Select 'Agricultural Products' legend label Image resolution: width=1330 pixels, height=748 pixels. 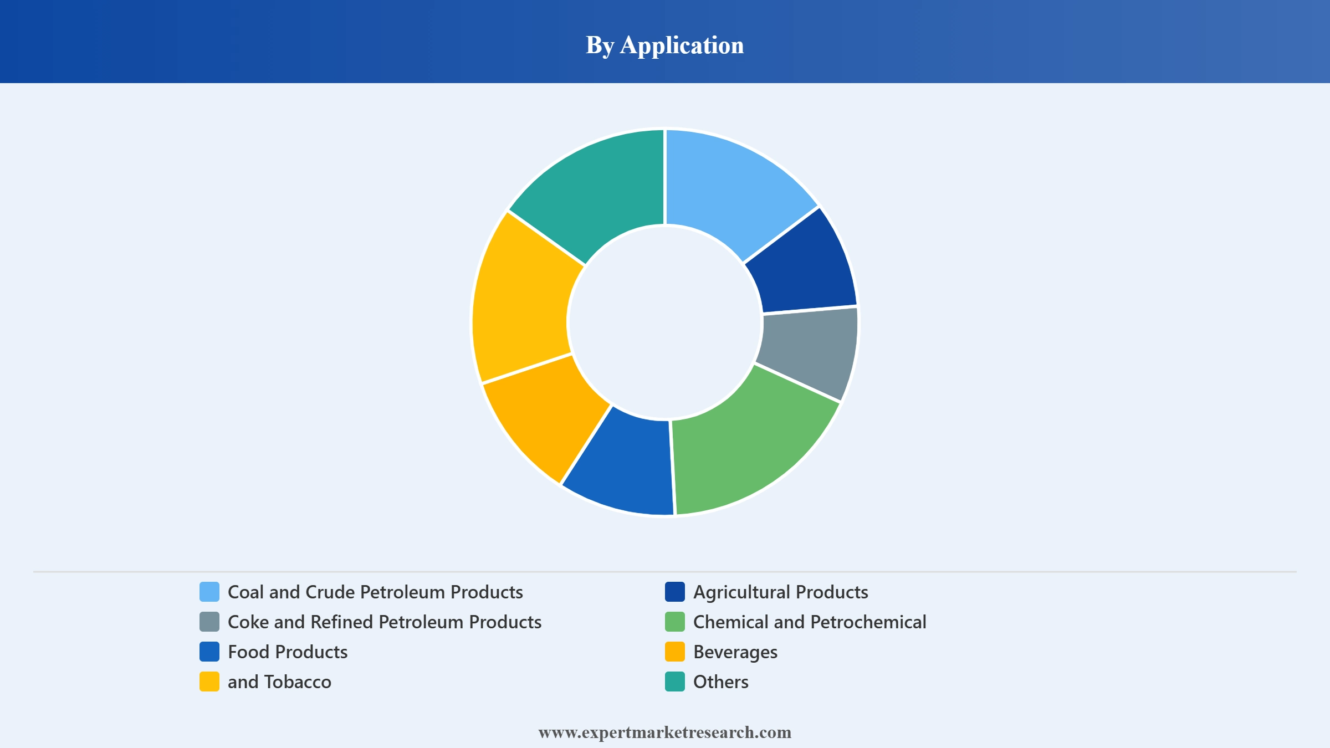(x=781, y=592)
